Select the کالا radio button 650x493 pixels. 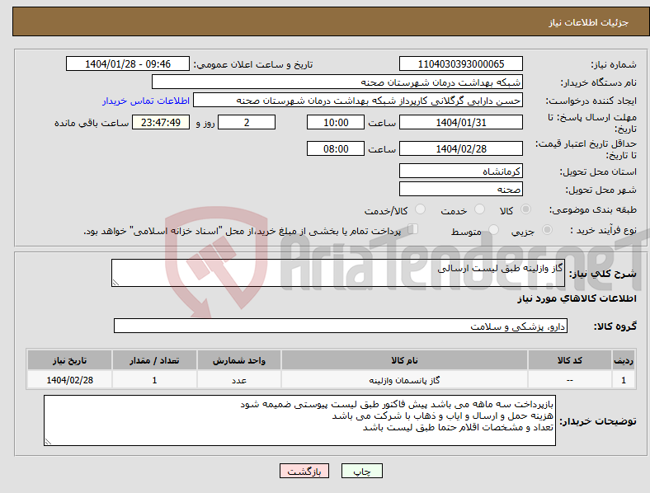click(525, 209)
